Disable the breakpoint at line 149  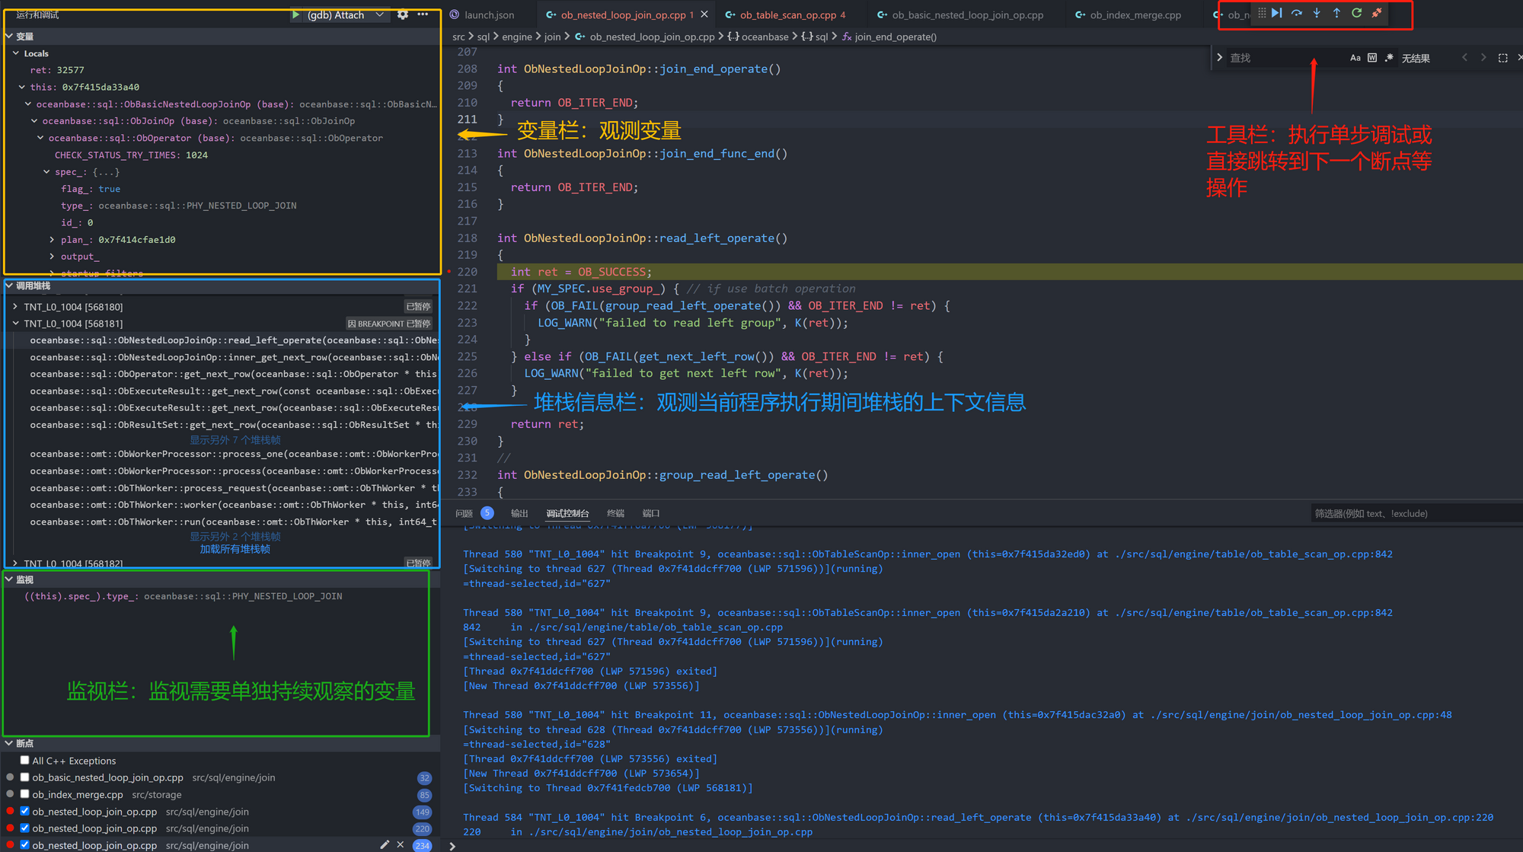point(25,811)
